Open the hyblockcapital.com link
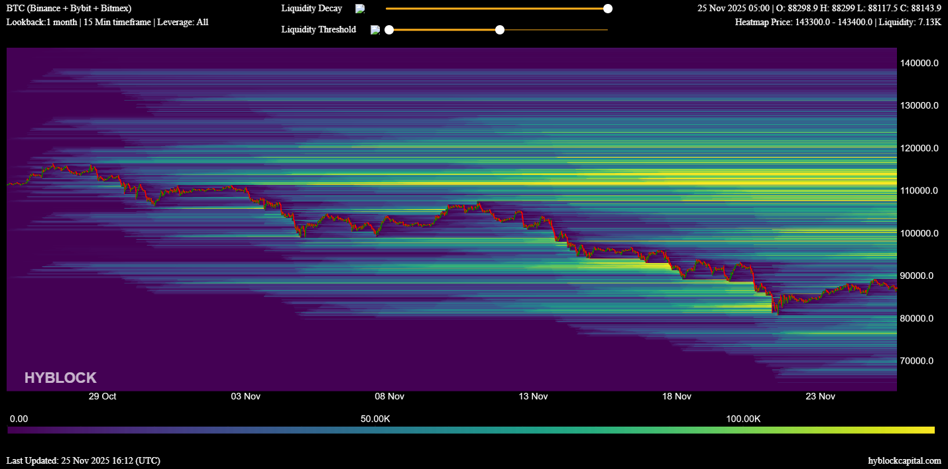The width and height of the screenshot is (948, 469). click(904, 460)
